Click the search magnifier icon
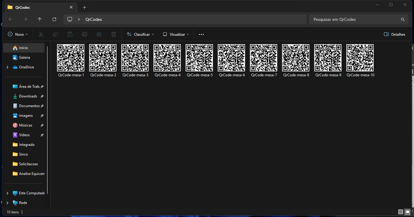 403,19
